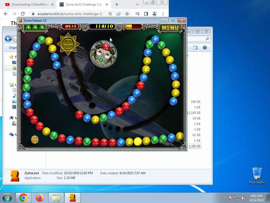The width and height of the screenshot is (270, 203).
Task: Go forward in Chrome browser
Action: click(x=14, y=14)
